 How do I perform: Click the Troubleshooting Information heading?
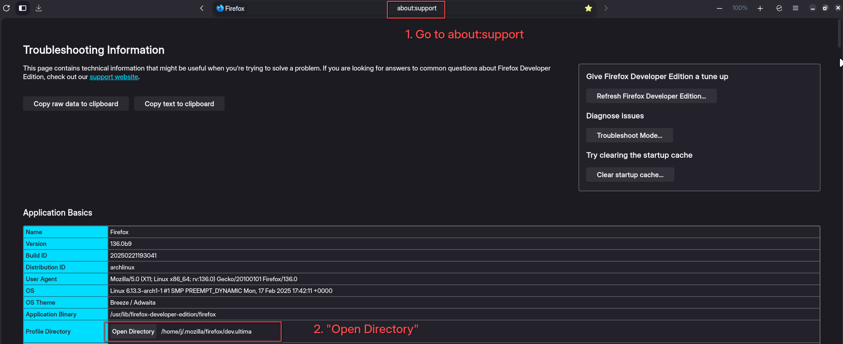click(94, 50)
